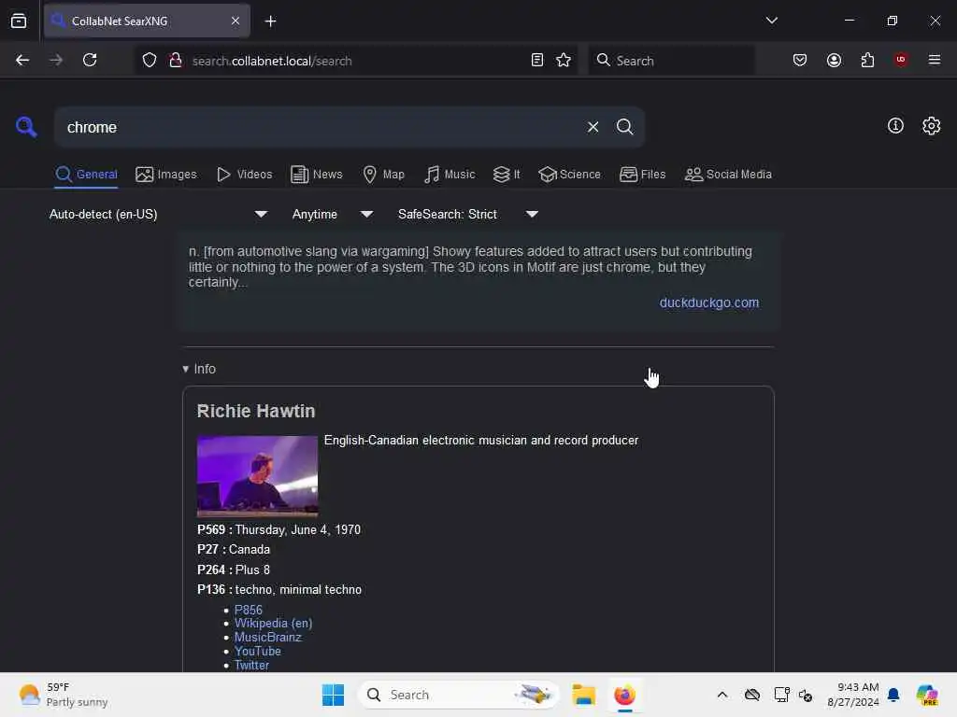The height and width of the screenshot is (717, 957).
Task: Open Auto-detect language dropdown
Action: point(159,214)
